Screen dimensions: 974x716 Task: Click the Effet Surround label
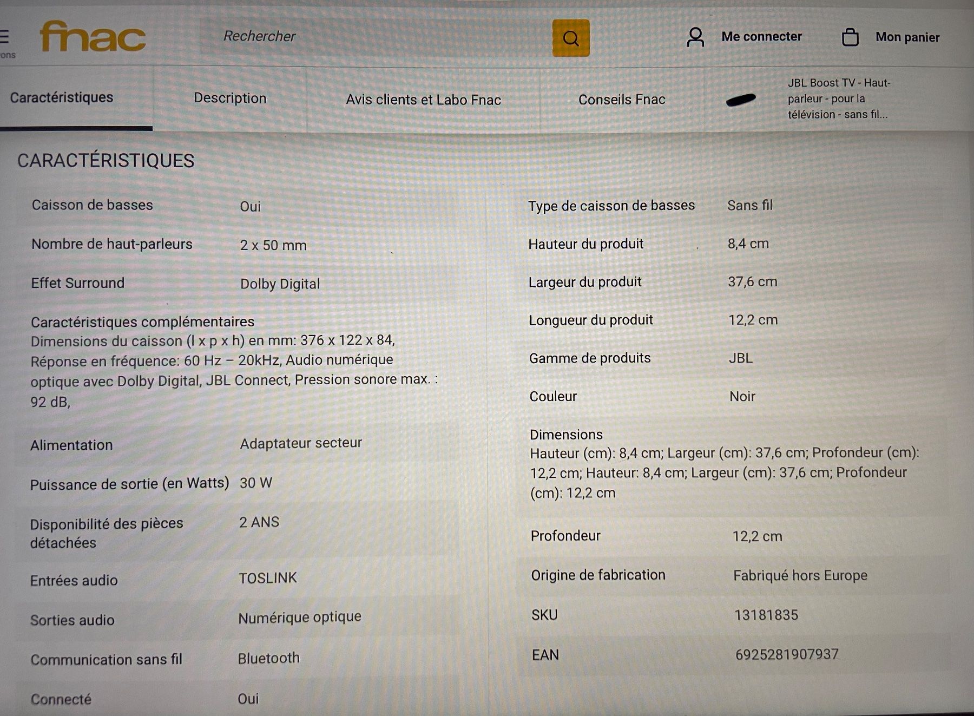click(x=77, y=283)
